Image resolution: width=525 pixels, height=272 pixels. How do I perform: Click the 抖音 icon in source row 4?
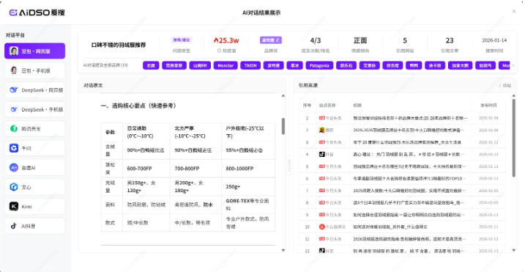(322, 154)
